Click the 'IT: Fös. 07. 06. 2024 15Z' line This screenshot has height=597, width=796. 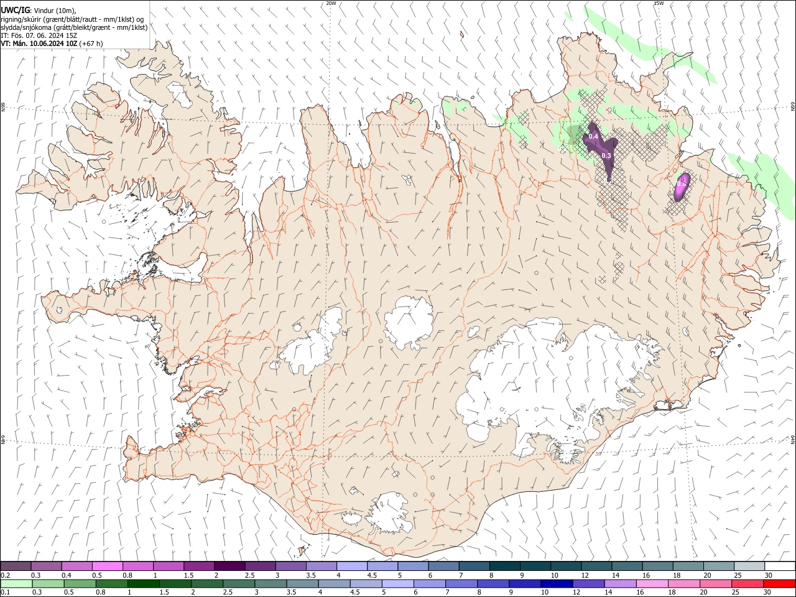39,35
